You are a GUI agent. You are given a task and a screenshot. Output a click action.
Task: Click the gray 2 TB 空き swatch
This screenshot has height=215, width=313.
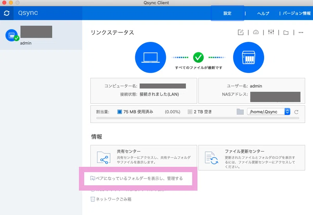pos(190,112)
